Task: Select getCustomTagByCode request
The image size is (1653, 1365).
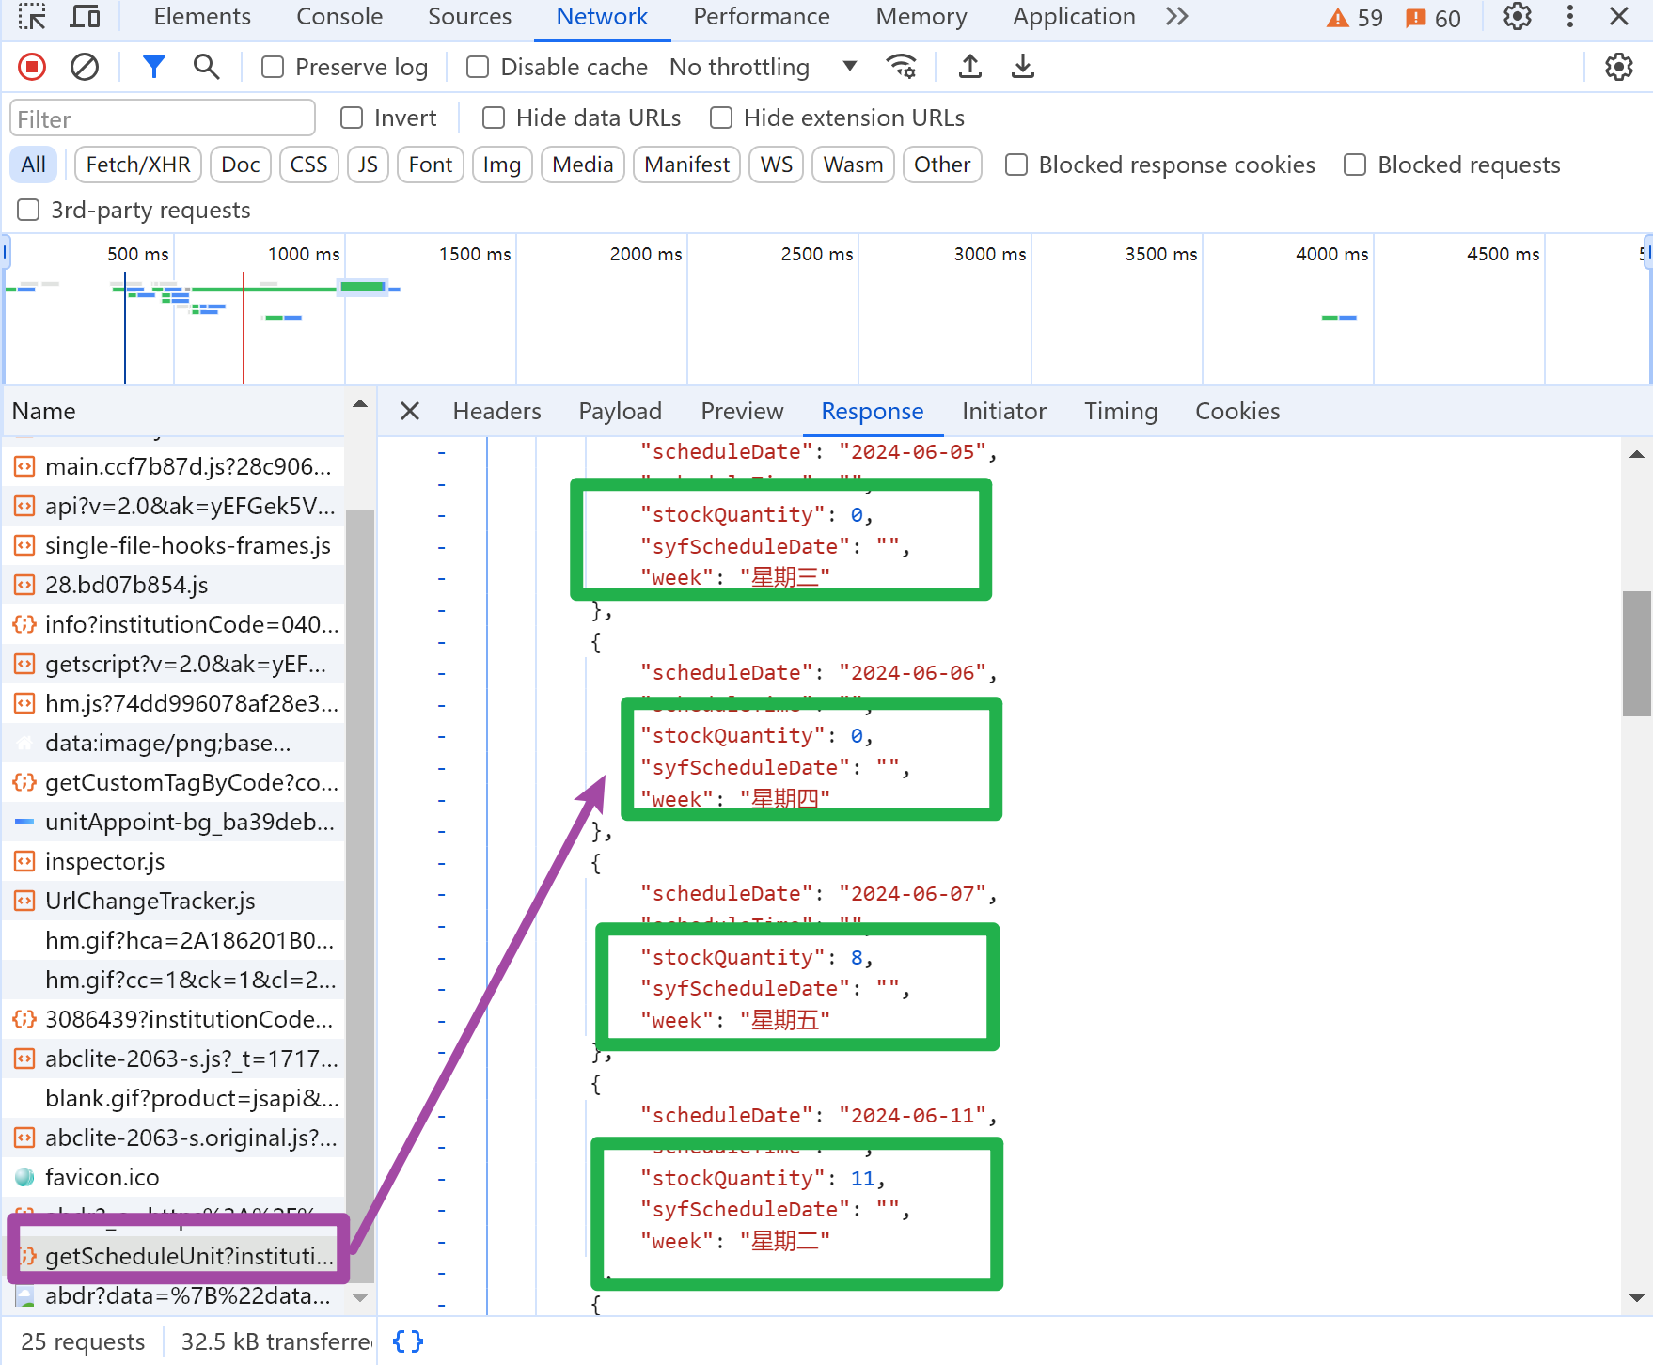Action: 175,782
